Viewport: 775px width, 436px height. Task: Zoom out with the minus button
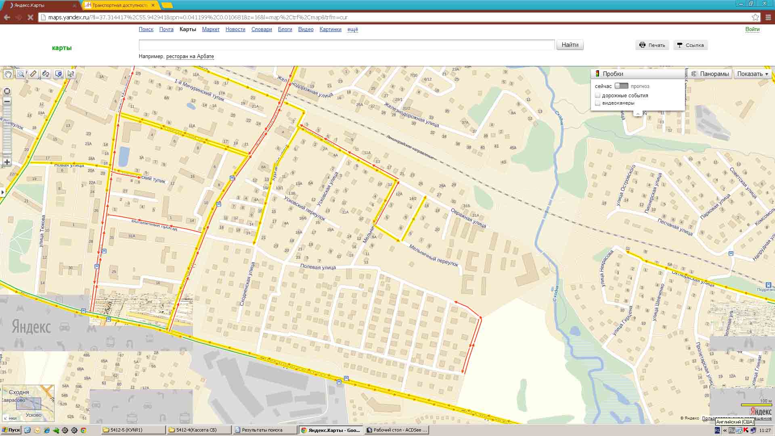pyautogui.click(x=7, y=102)
